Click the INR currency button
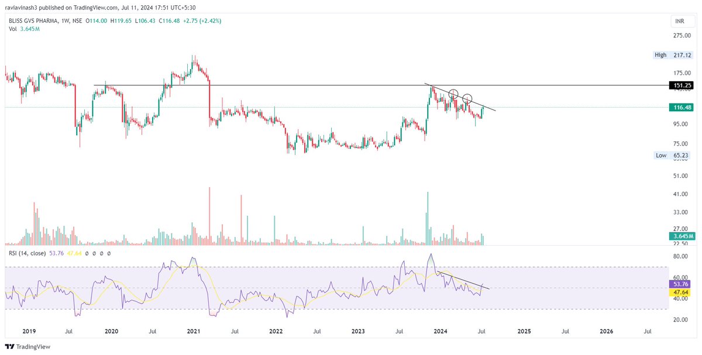Screen dimensions: 702x355 [x=682, y=22]
